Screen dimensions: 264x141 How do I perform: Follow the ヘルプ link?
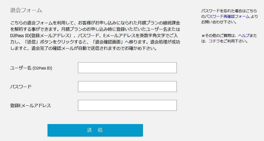(244, 36)
